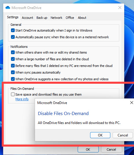Confirm Disable Files On-Demand with OK

[x=100, y=135]
